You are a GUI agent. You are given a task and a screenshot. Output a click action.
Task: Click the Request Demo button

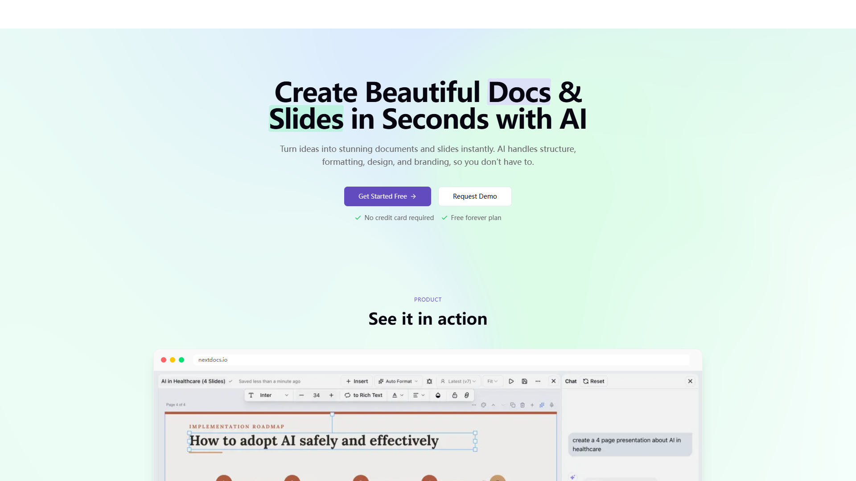click(x=475, y=196)
